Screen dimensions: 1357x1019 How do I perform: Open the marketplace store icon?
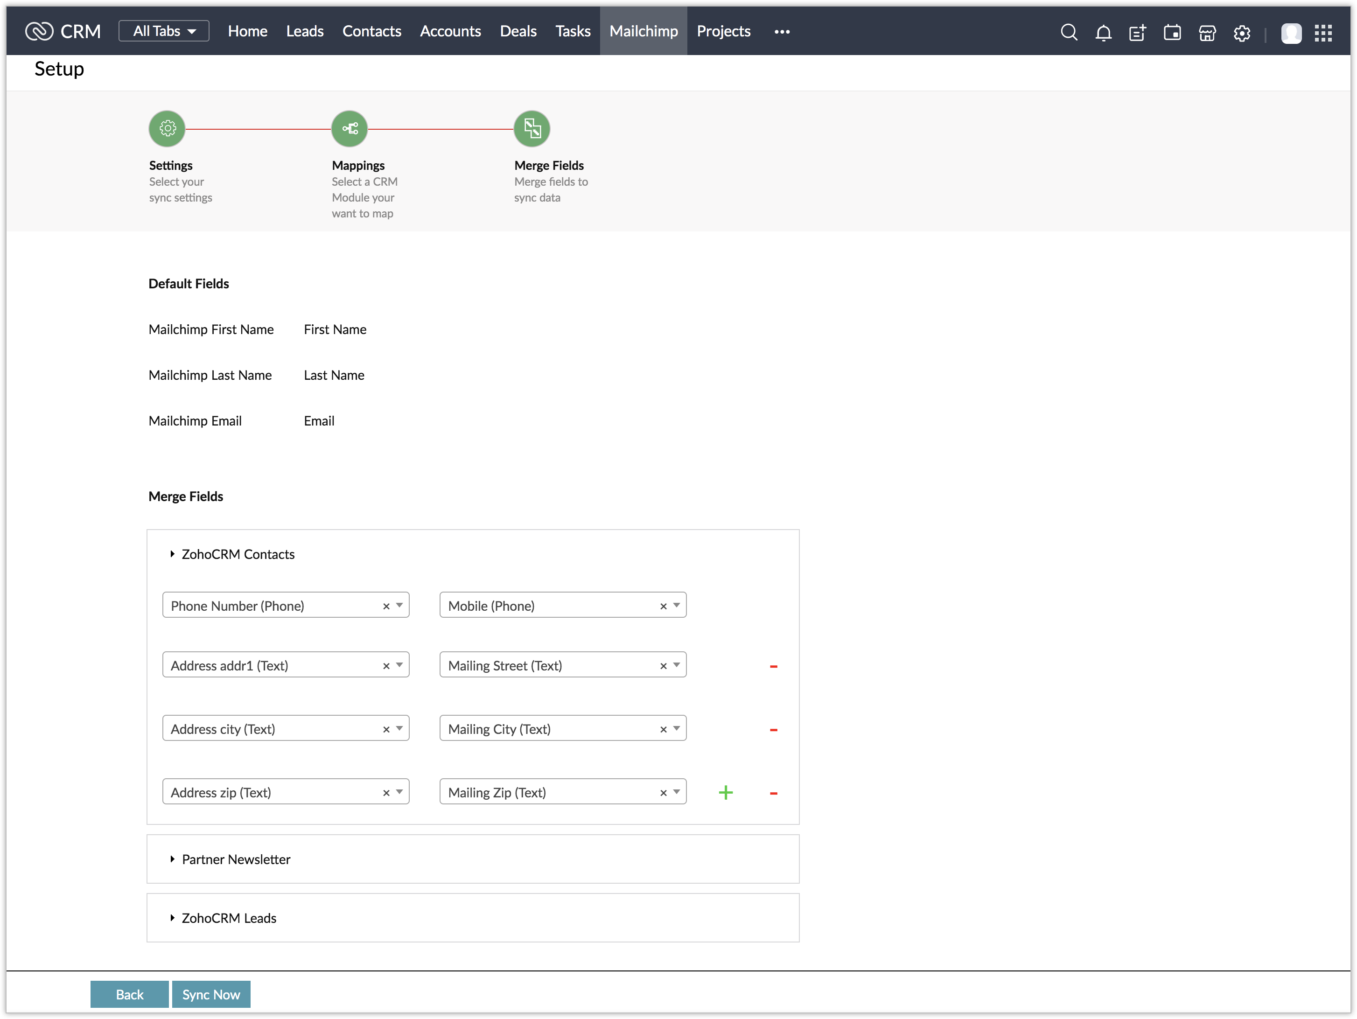(1207, 33)
